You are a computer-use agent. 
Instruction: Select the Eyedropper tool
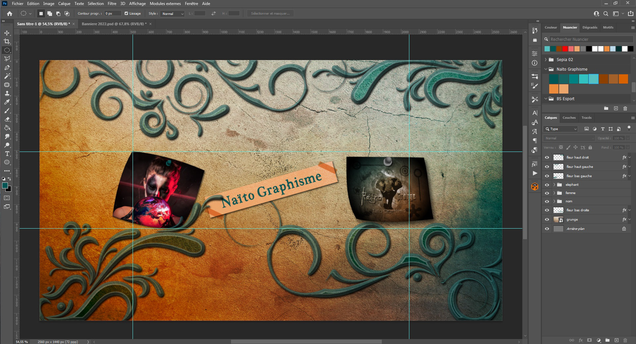coord(7,102)
